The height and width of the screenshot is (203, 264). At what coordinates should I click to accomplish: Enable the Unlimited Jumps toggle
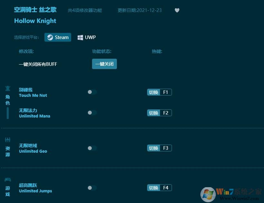(x=92, y=188)
